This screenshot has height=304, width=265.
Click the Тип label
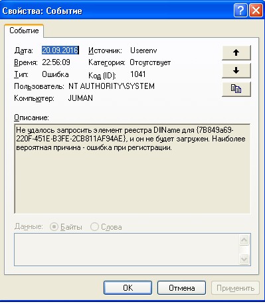click(x=21, y=74)
